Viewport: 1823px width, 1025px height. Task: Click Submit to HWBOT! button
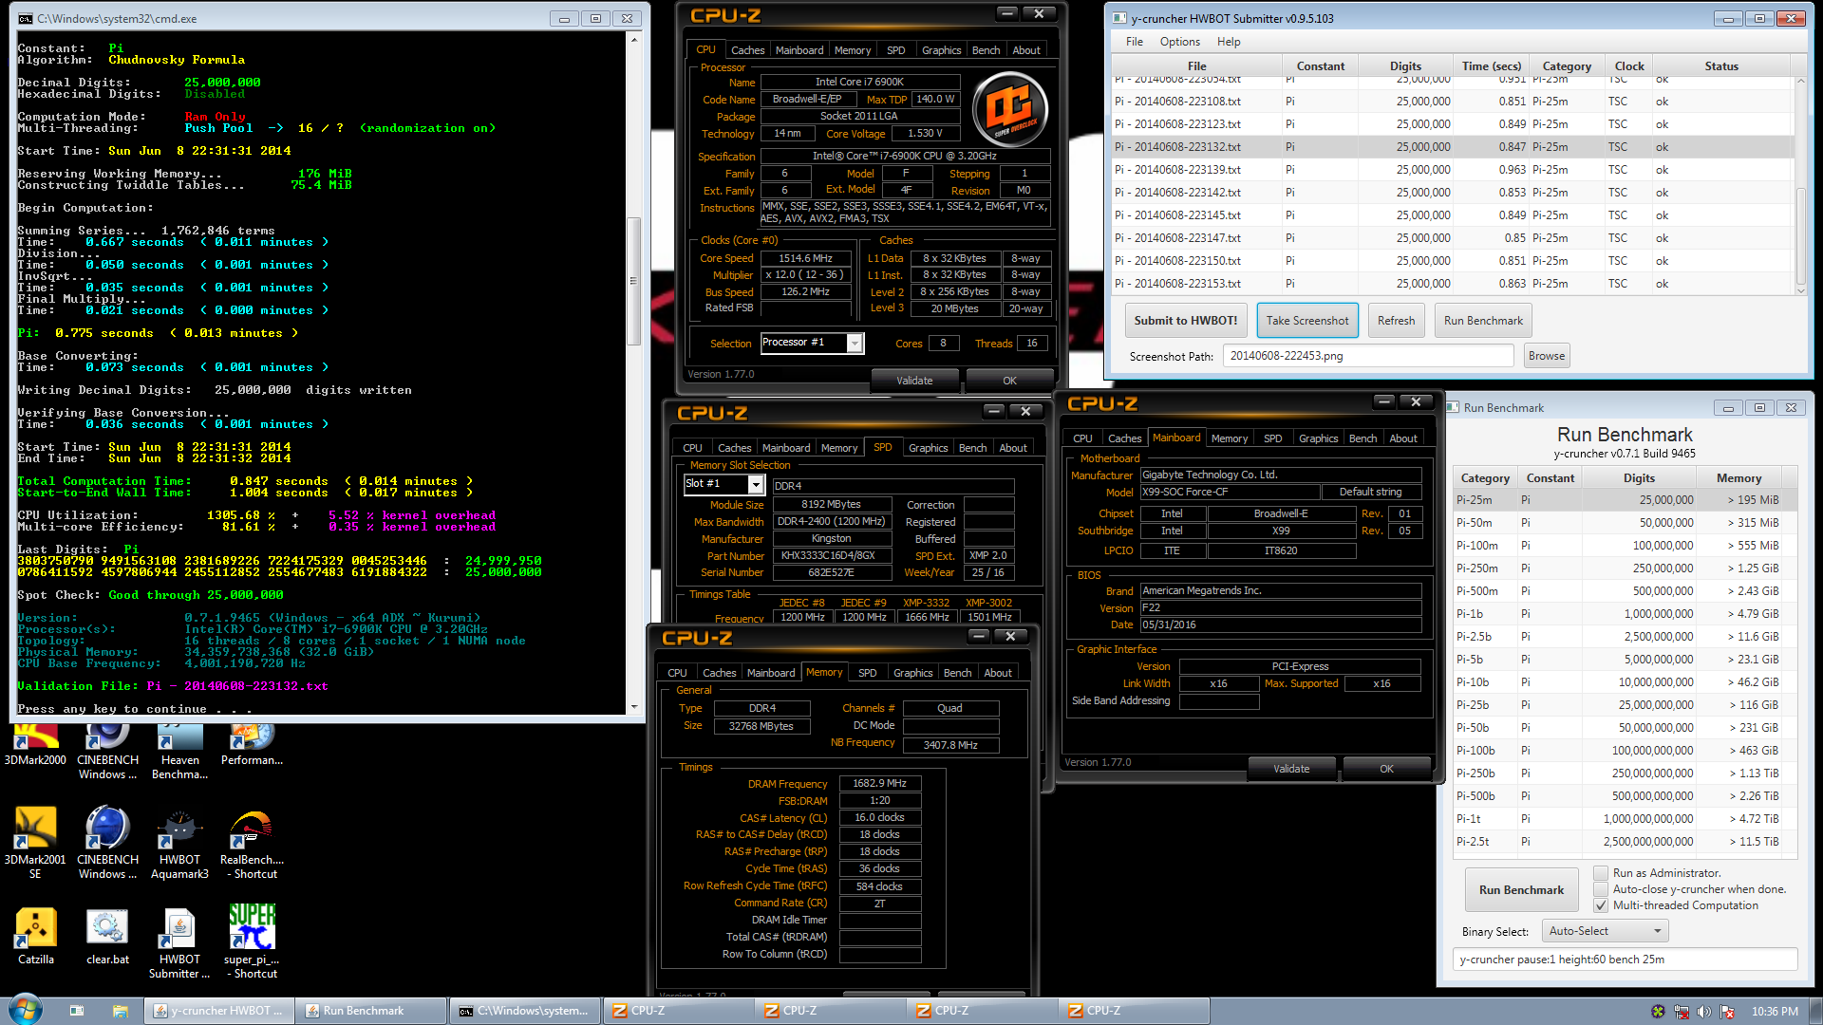click(1185, 321)
